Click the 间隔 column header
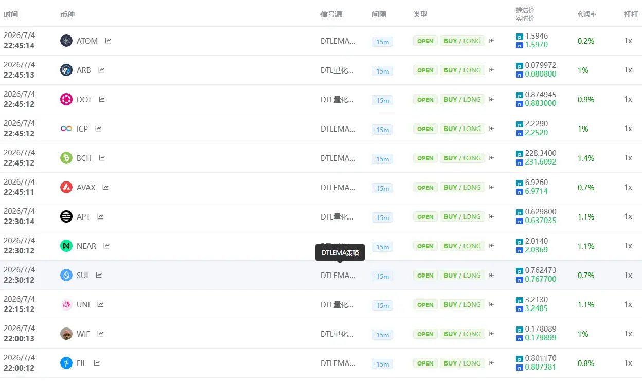This screenshot has width=642, height=383. (379, 14)
